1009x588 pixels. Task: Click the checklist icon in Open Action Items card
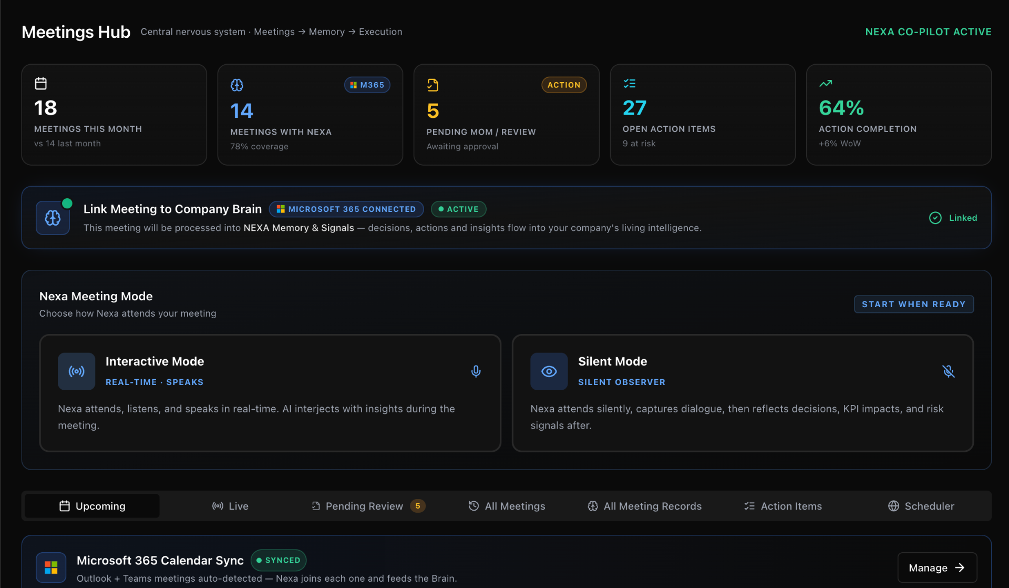629,84
